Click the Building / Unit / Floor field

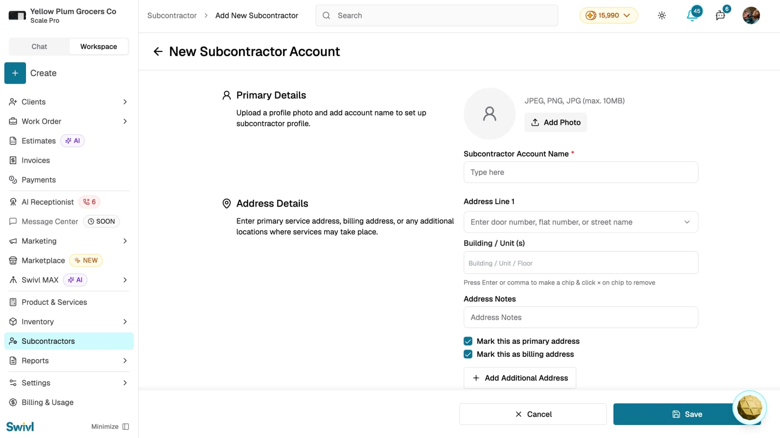pos(581,263)
